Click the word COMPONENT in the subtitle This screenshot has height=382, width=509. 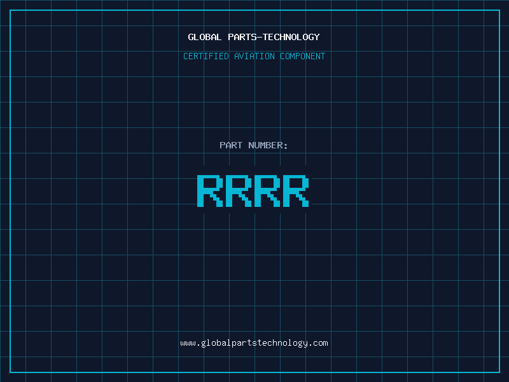coord(303,56)
